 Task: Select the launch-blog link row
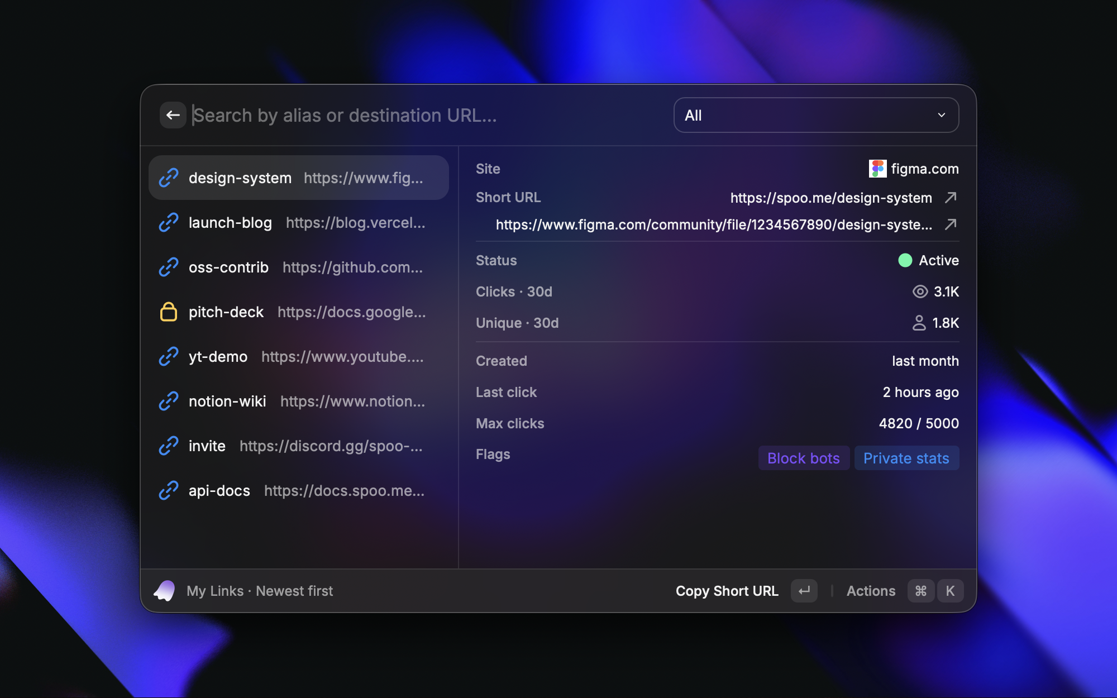coord(299,222)
